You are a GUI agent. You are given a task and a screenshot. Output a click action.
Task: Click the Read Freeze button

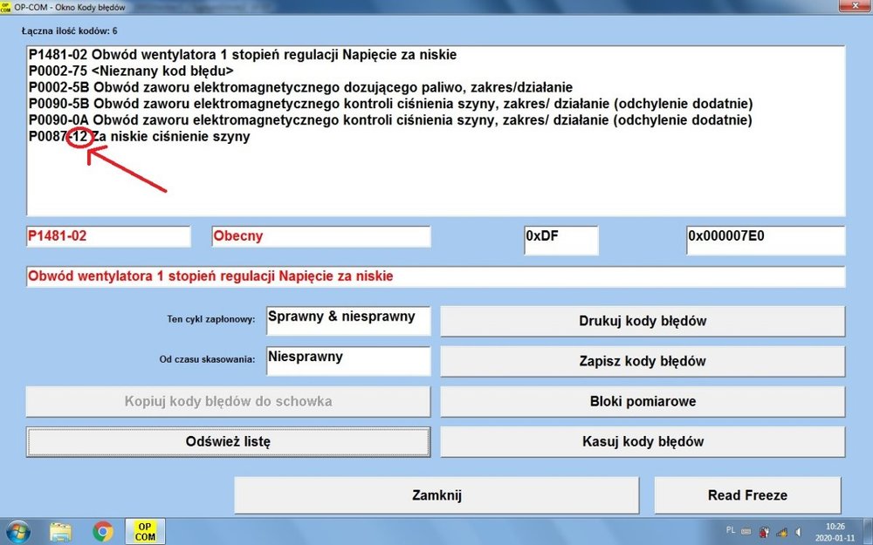pyautogui.click(x=747, y=495)
